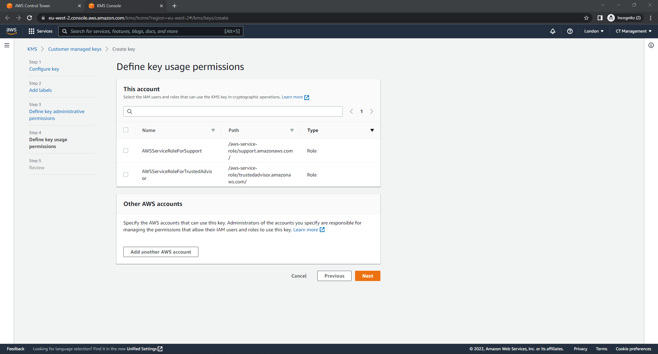
Task: Navigate to Customer managed keys breadcrumb
Action: pos(75,49)
